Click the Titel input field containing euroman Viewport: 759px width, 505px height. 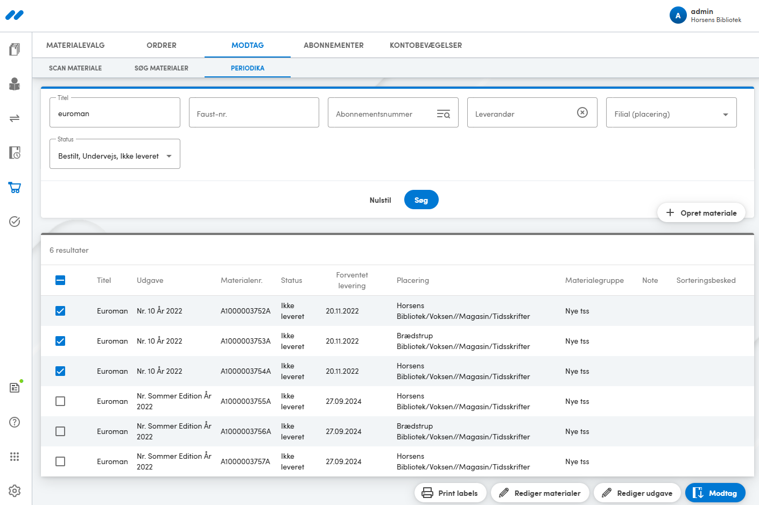[115, 112]
